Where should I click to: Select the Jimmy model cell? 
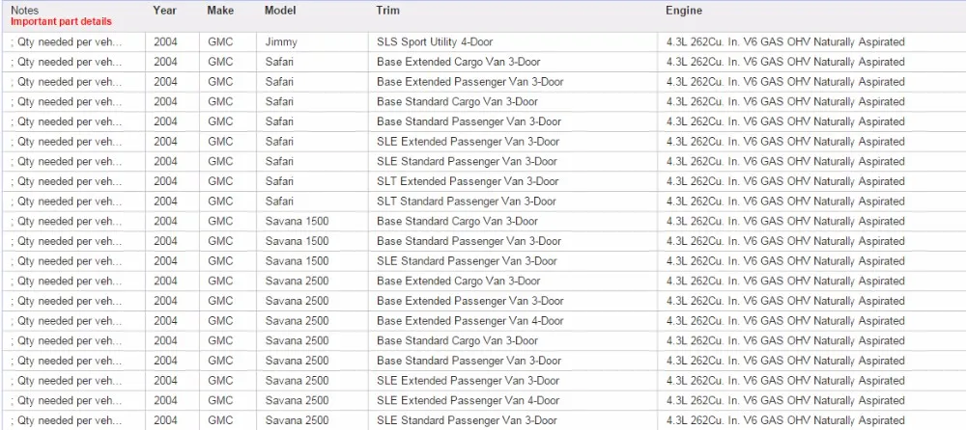pos(281,42)
